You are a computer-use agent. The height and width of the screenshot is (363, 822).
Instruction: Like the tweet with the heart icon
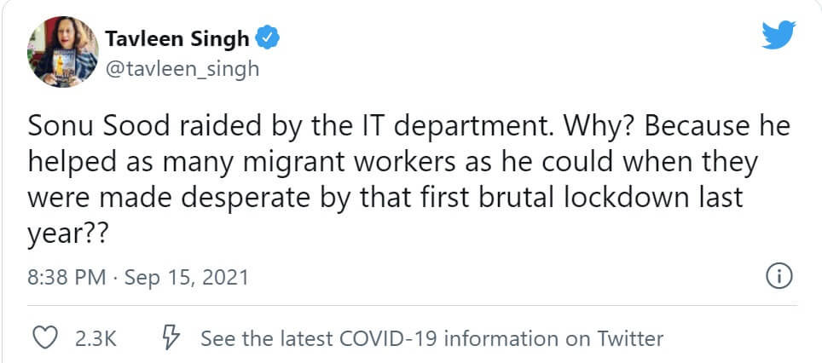tap(43, 338)
